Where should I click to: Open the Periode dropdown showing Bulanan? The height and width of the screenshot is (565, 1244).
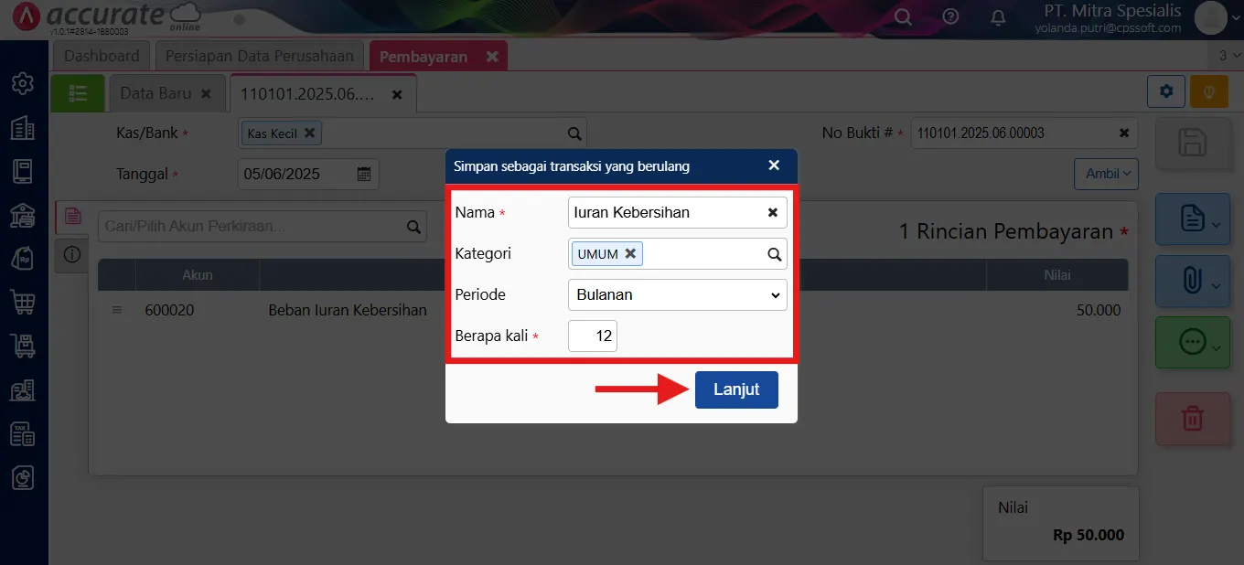coord(677,294)
